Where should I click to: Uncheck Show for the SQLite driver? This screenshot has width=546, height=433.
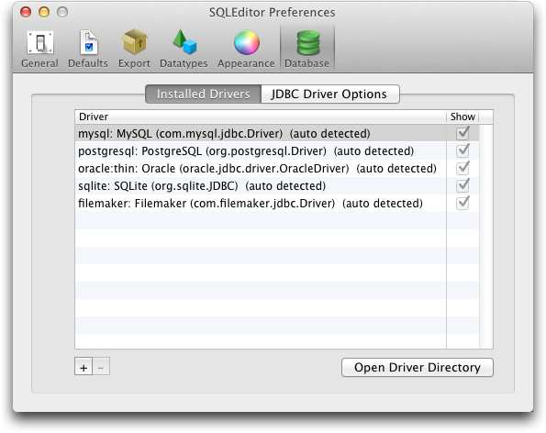462,185
